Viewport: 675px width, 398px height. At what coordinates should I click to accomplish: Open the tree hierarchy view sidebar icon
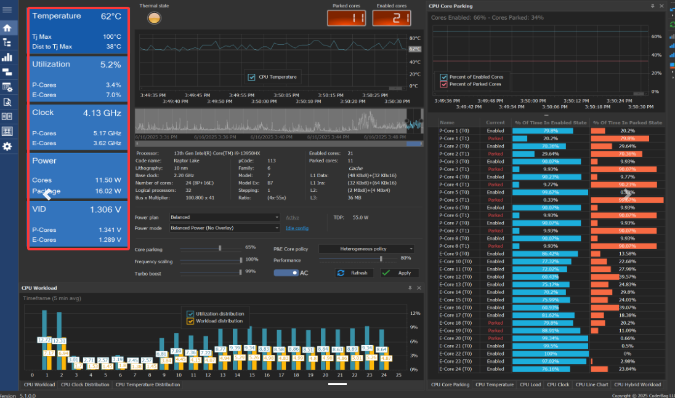[x=7, y=43]
